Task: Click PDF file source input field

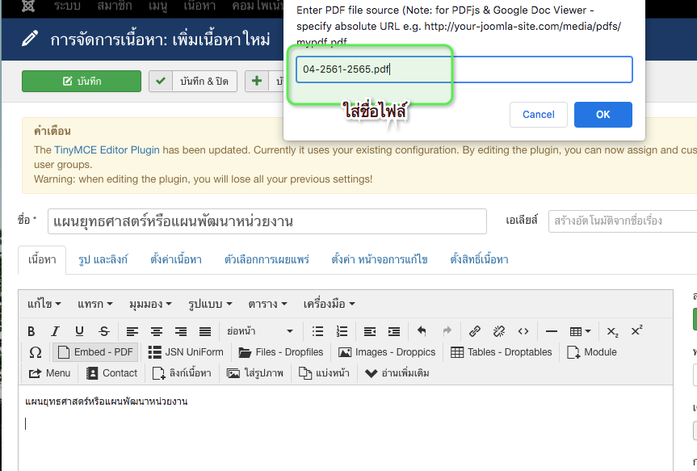Action: [x=464, y=69]
